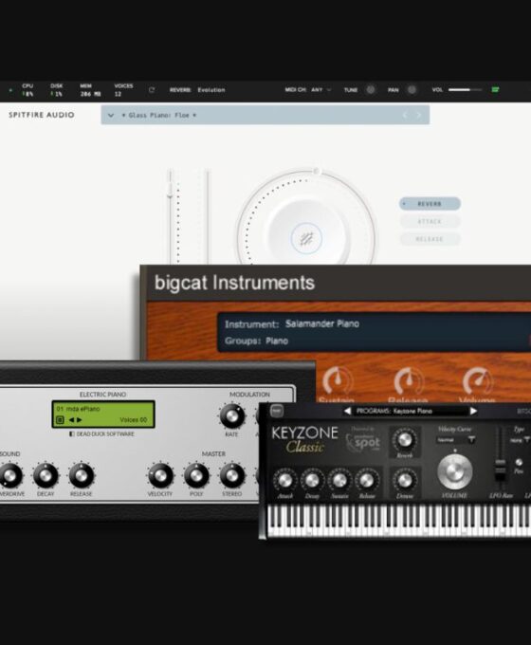Click the Voices 00 readout

point(133,420)
